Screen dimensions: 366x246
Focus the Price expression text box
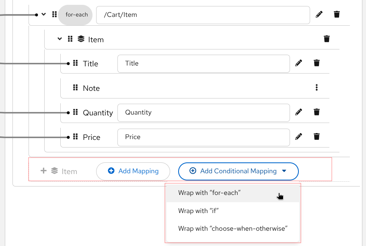pyautogui.click(x=203, y=137)
